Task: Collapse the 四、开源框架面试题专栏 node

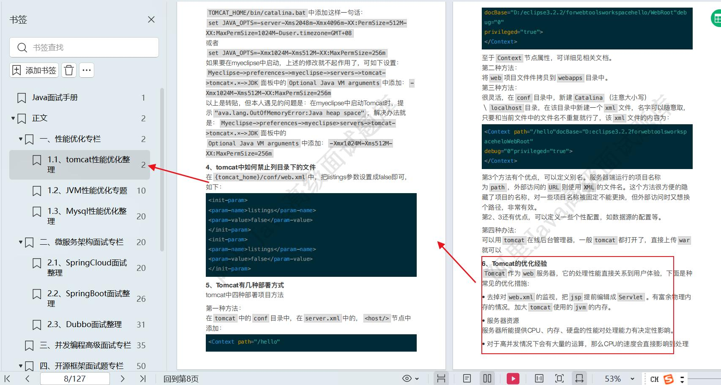Action: [x=21, y=366]
